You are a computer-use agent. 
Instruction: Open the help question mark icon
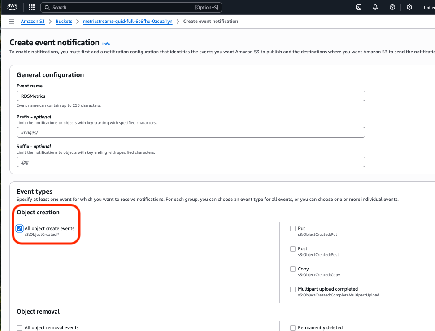click(x=392, y=7)
